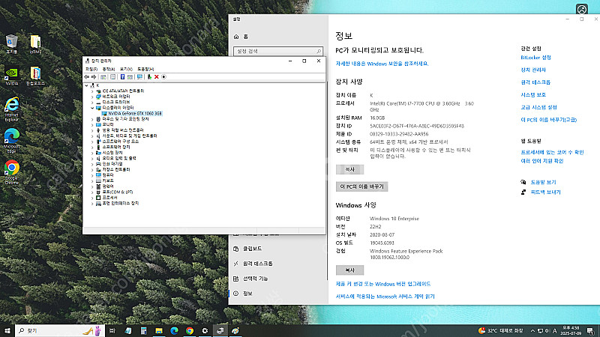Click the update driver icon in Device Manager
The width and height of the screenshot is (600, 337).
click(149, 77)
